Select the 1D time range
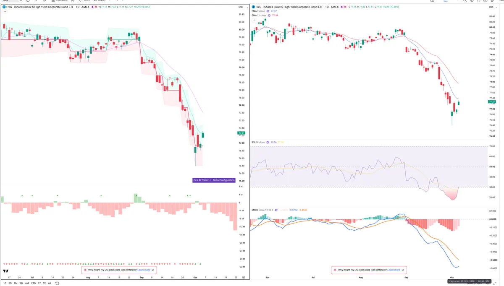504x286 pixels. 4,283
